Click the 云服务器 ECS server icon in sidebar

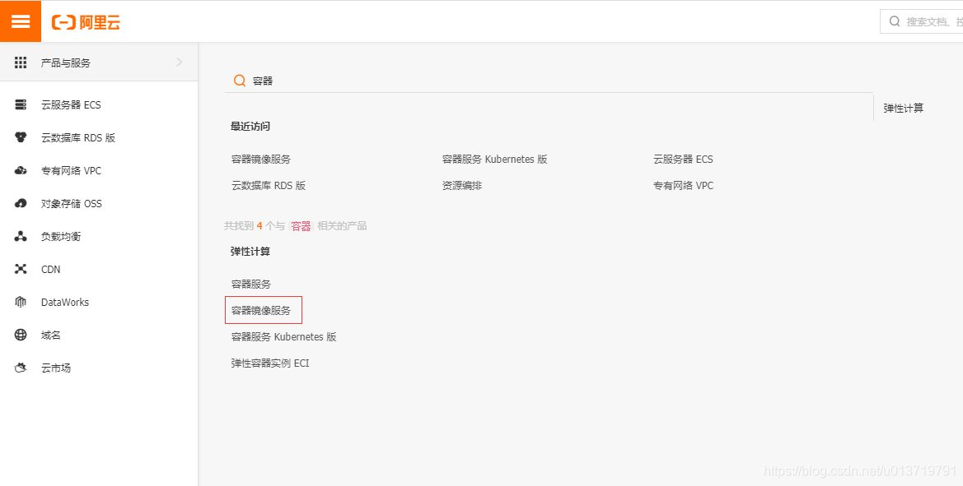click(x=21, y=104)
